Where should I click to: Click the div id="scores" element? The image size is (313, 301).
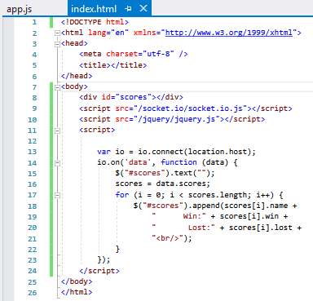click(x=131, y=97)
